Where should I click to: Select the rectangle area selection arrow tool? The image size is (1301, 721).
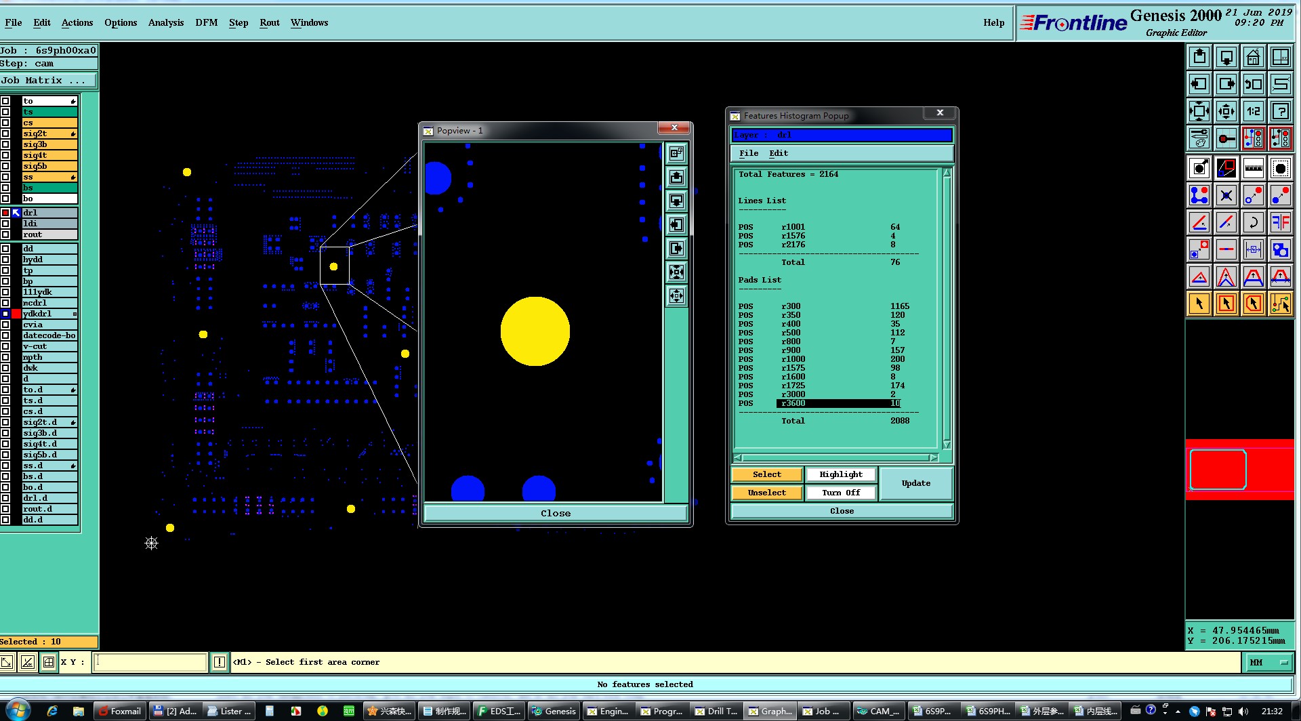pos(1226,304)
